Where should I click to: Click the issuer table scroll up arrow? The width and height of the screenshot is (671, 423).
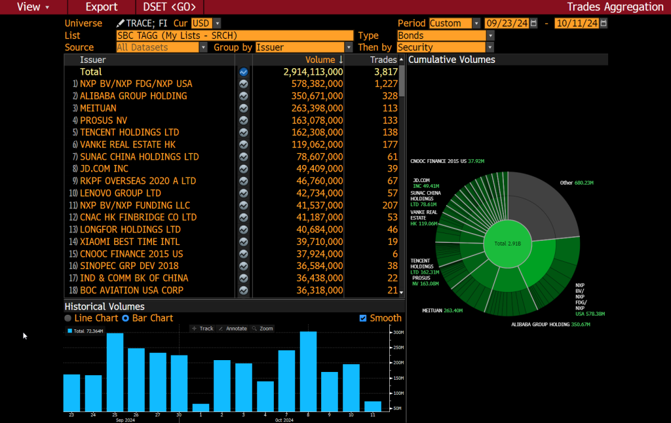coord(402,60)
